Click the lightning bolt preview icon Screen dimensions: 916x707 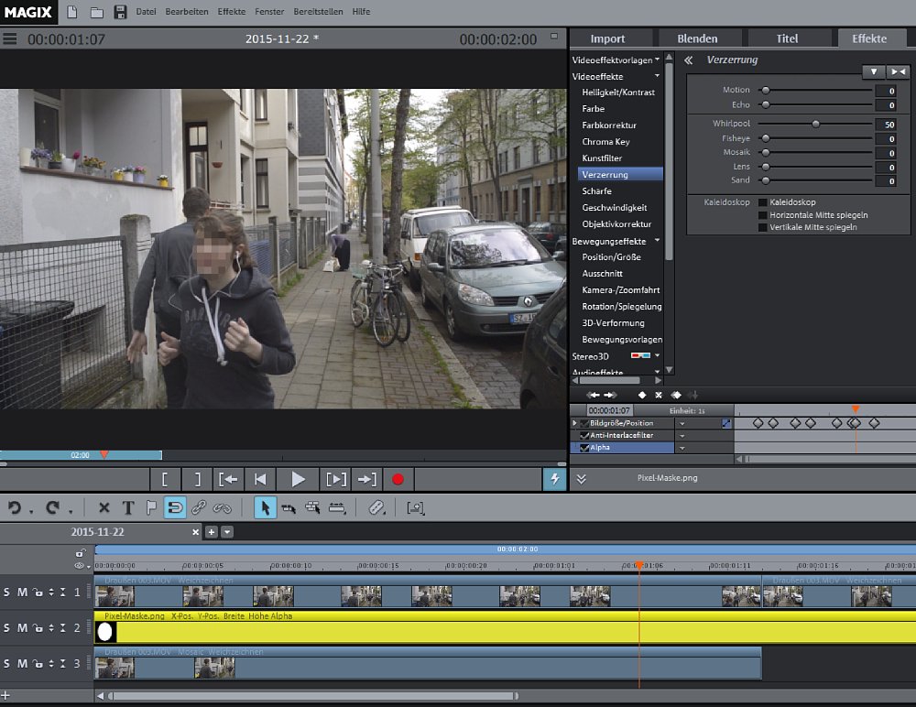pos(553,479)
